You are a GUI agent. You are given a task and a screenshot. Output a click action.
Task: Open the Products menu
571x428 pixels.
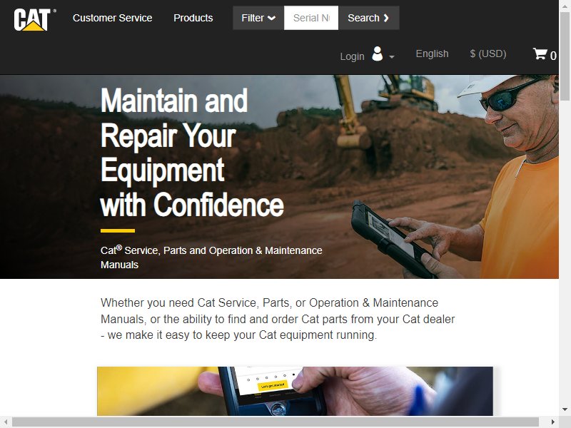(193, 18)
